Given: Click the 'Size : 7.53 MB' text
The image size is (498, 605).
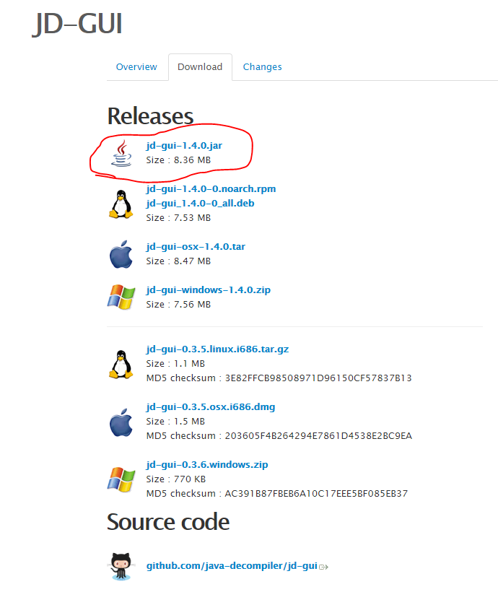Looking at the screenshot, I should tap(178, 218).
